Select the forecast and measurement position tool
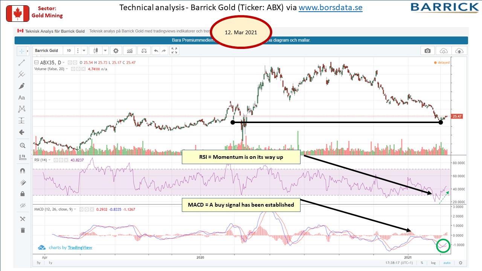Image resolution: width=482 pixels, height=271 pixels. coord(22,121)
